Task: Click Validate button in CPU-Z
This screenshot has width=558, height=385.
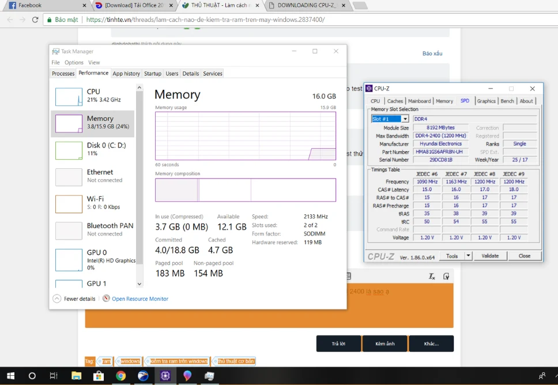Action: [490, 256]
